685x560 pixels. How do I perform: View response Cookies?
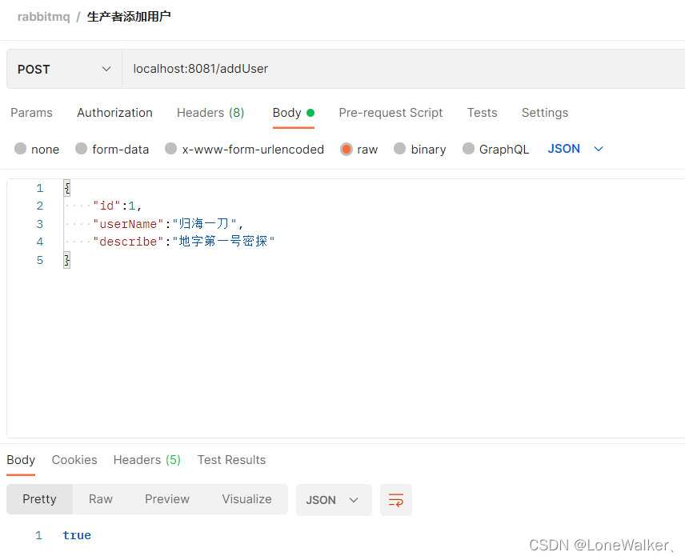74,460
